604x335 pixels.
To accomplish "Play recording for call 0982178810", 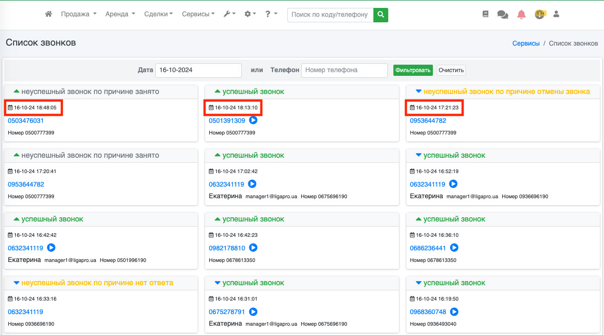I will pyautogui.click(x=253, y=248).
